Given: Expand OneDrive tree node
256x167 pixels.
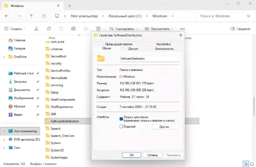Looking at the screenshot, I should pyautogui.click(x=4, y=57).
